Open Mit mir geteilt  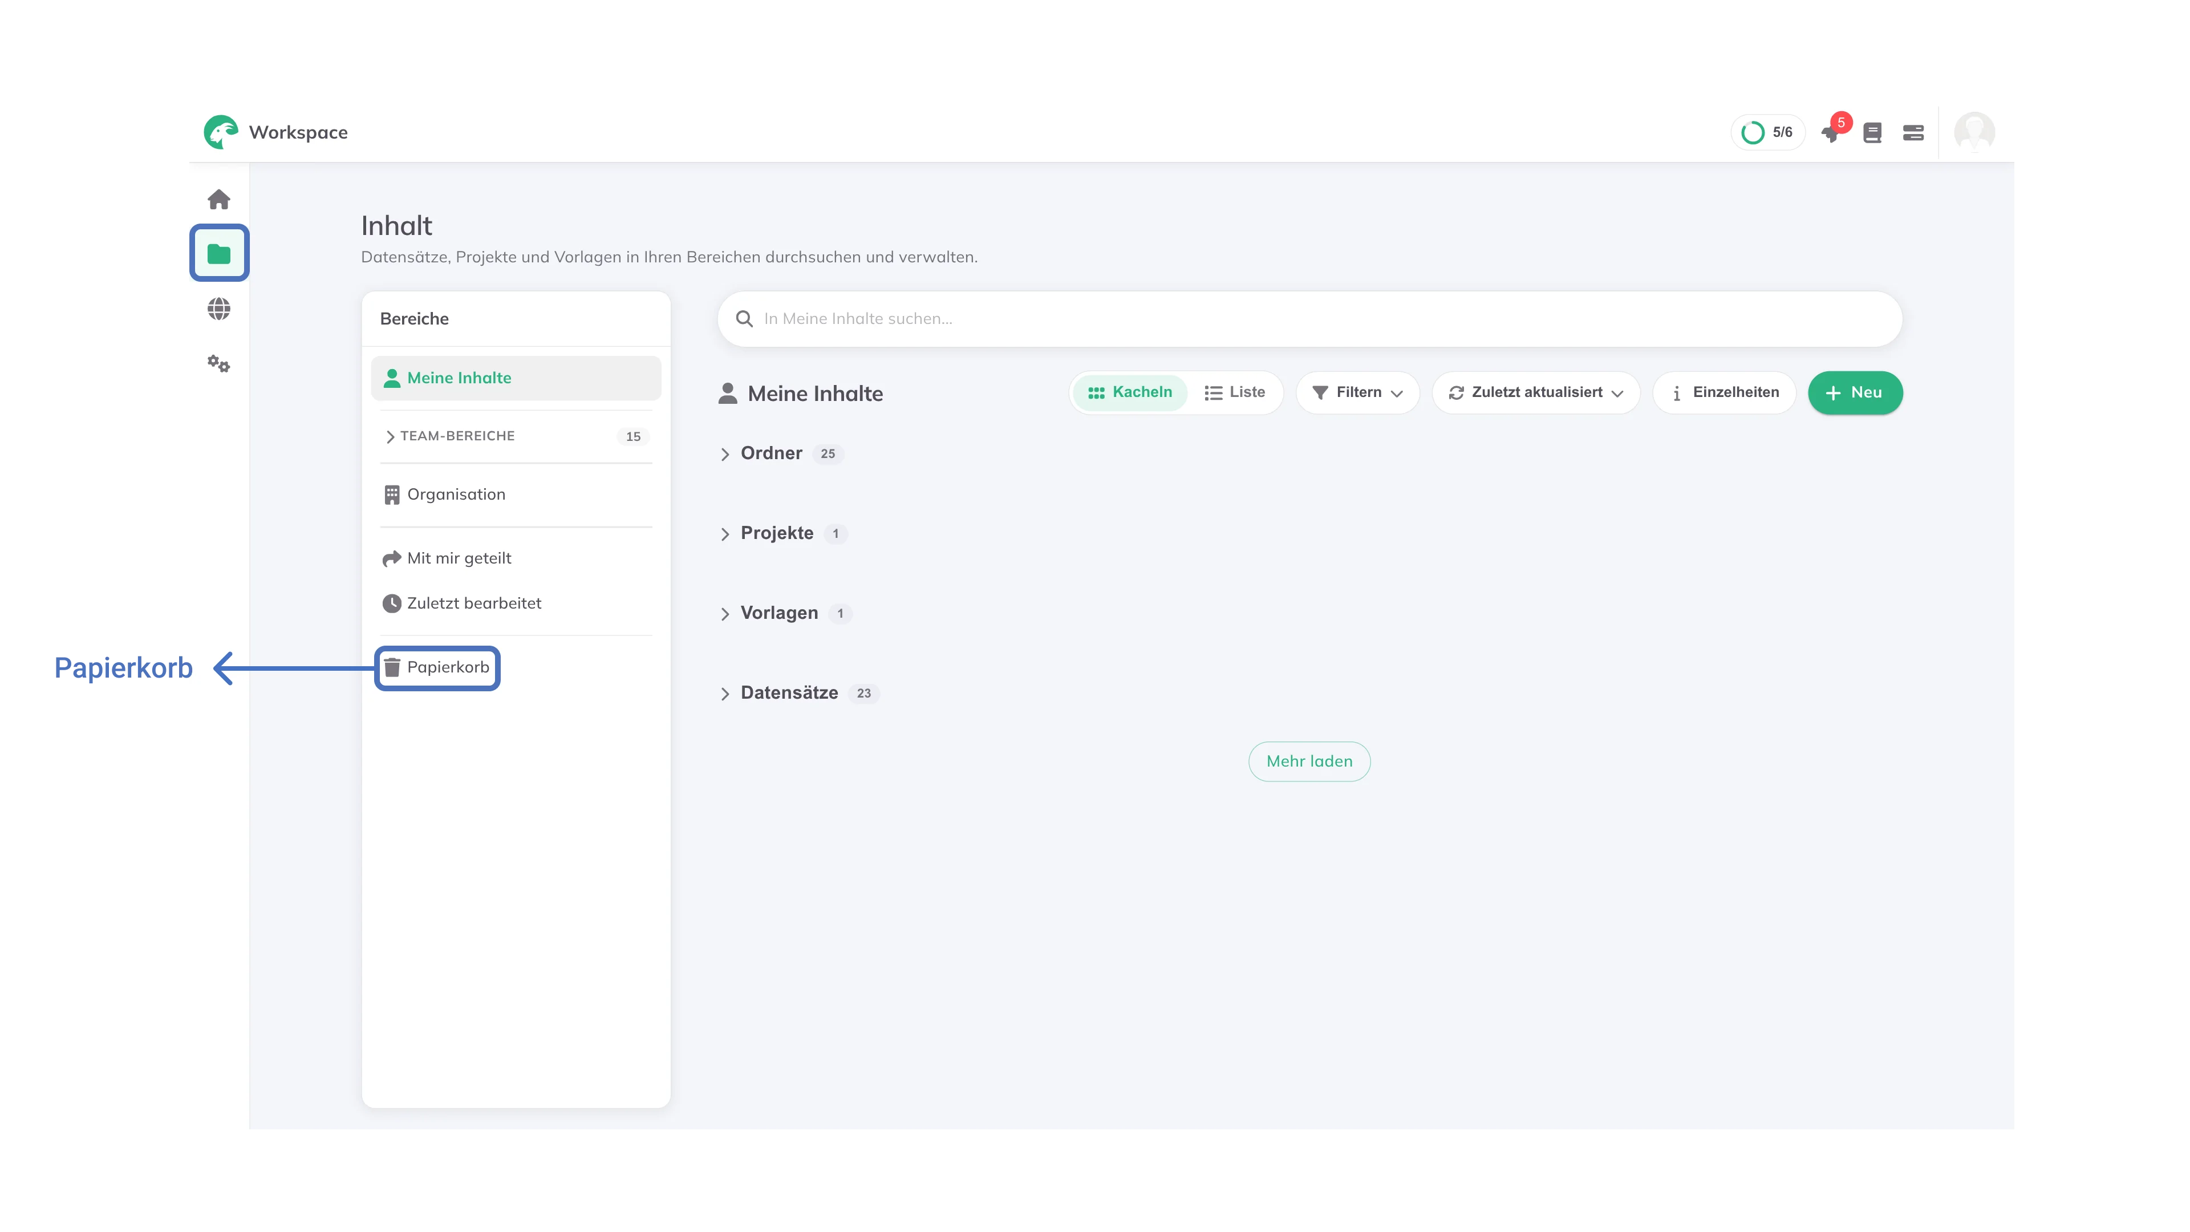[x=516, y=558]
